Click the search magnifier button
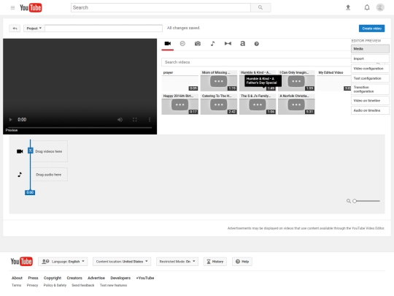 tap(260, 7)
